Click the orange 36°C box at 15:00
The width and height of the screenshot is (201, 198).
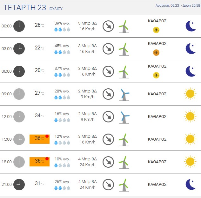point(39,139)
